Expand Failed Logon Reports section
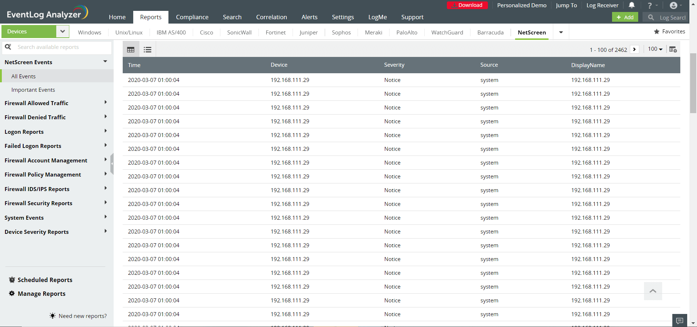This screenshot has width=697, height=327. (106, 145)
